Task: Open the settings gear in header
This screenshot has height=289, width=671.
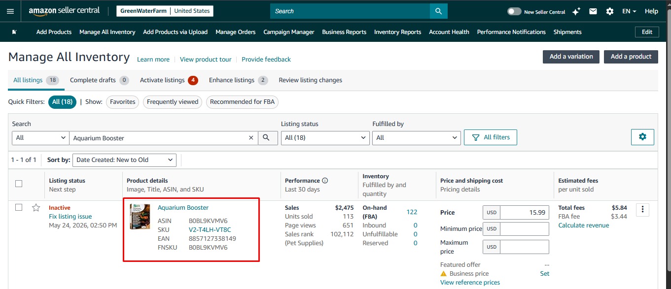Action: click(x=610, y=11)
